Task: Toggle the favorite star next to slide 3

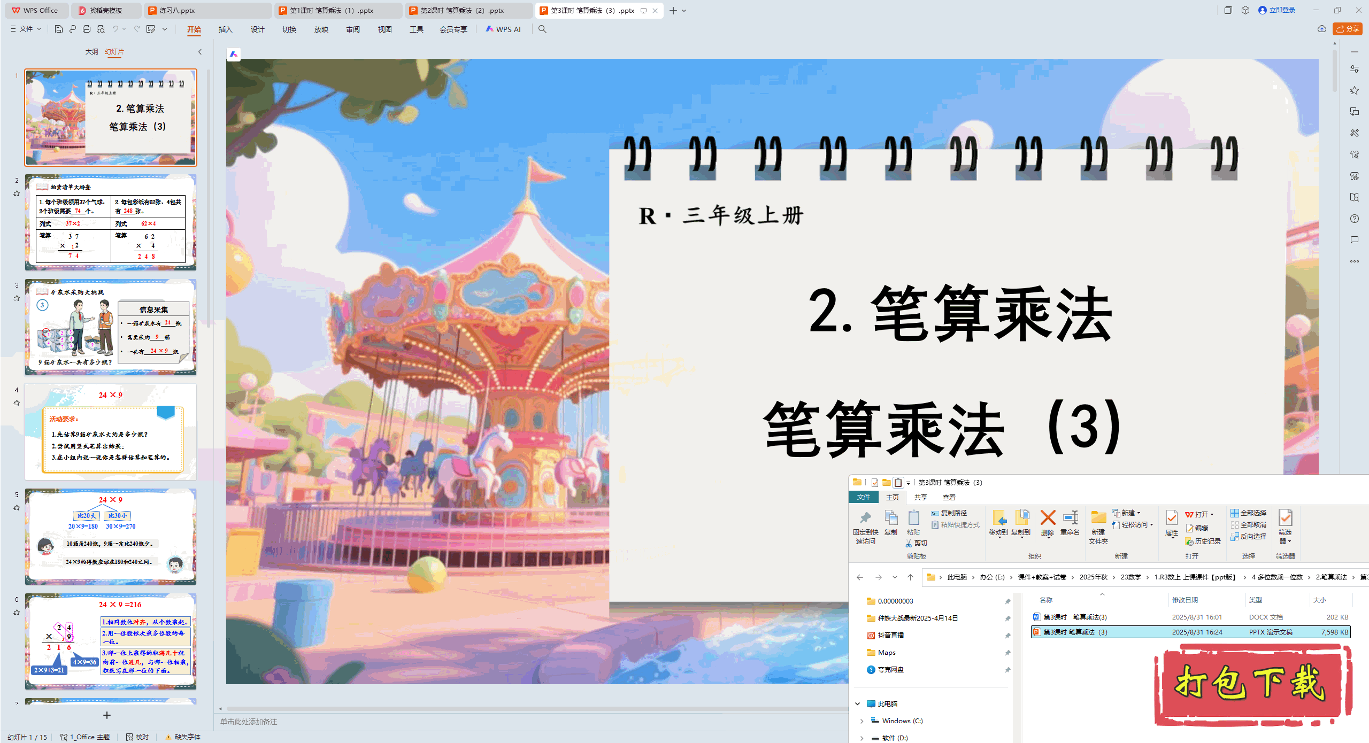Action: (17, 298)
